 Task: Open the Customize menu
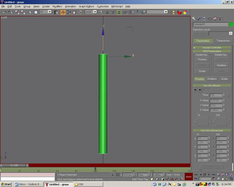103,6
